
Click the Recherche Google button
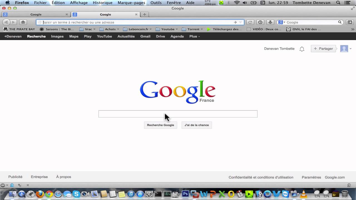coord(160,125)
